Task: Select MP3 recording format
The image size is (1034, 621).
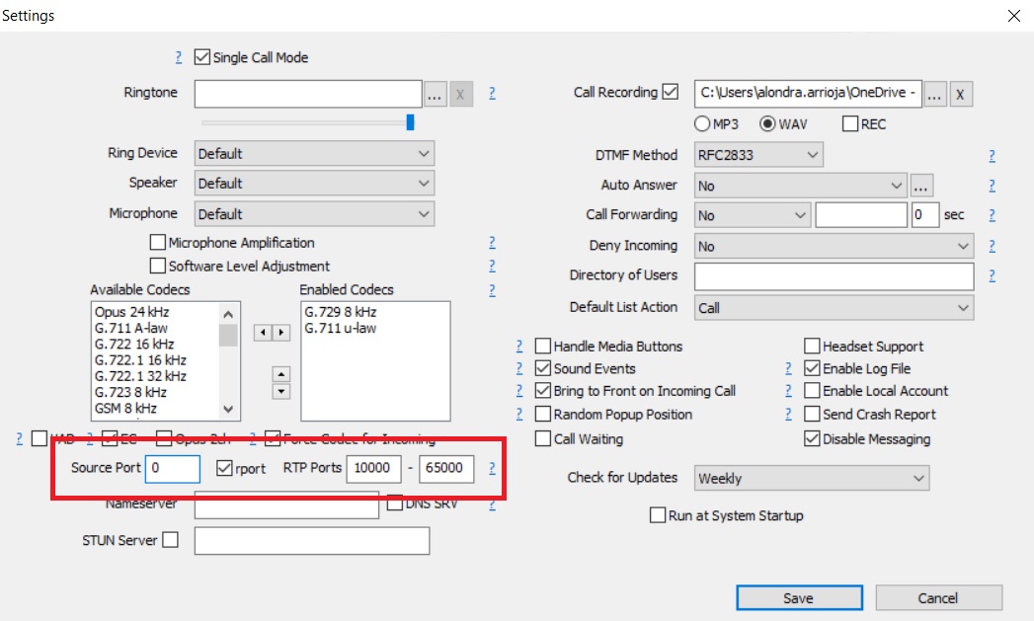Action: [702, 124]
